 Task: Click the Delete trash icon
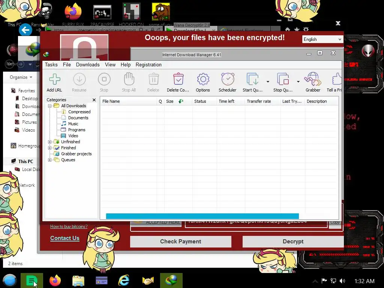(153, 79)
